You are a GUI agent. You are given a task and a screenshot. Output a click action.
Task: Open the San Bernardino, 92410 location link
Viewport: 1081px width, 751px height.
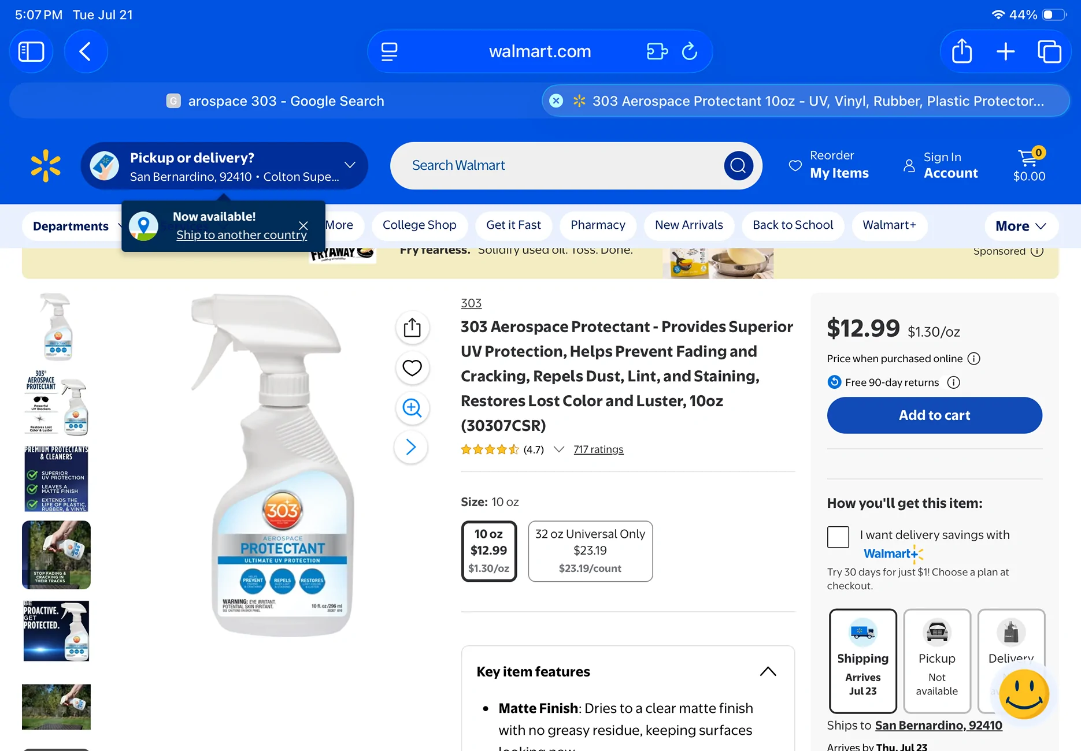click(939, 726)
